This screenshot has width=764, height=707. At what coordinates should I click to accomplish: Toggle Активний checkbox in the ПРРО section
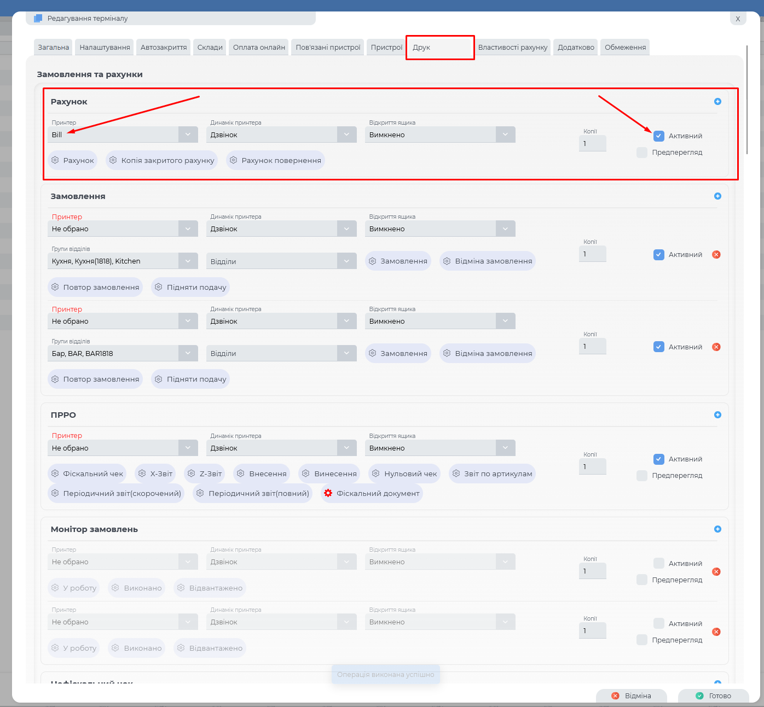click(x=659, y=459)
